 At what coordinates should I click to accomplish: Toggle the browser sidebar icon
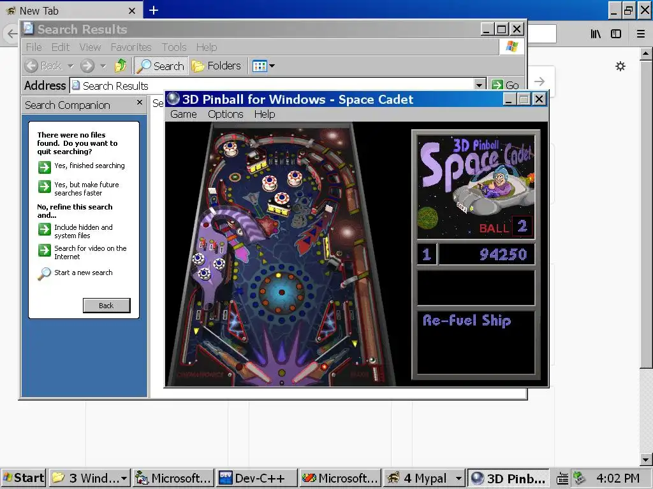pyautogui.click(x=616, y=34)
